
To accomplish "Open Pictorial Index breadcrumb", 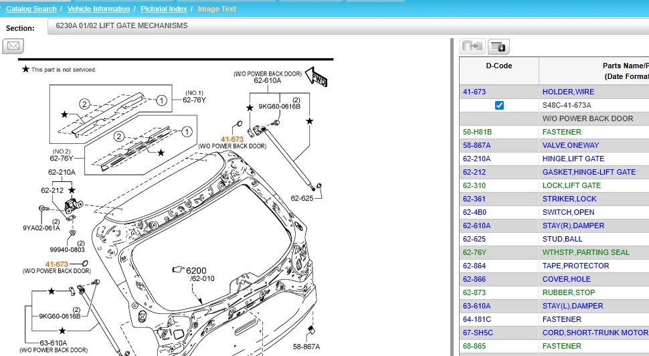I will tap(164, 9).
